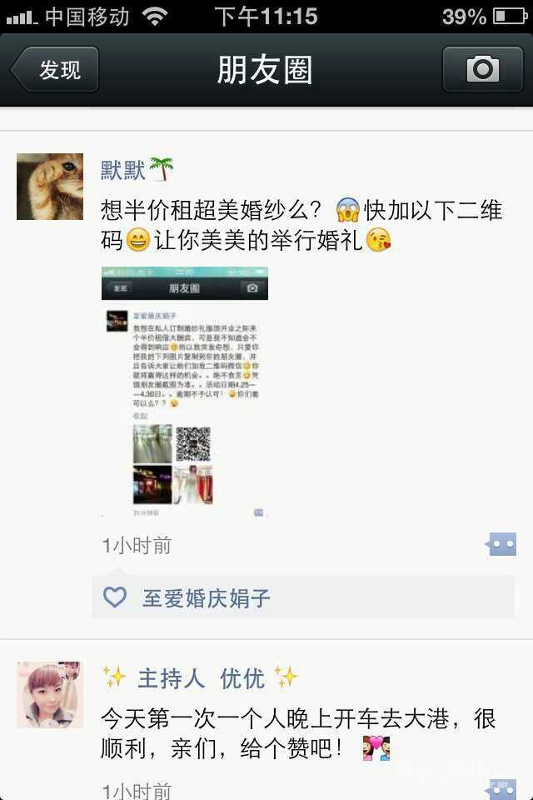Open the comment bubble on 默默's post
This screenshot has width=533, height=800.
pos(501,544)
